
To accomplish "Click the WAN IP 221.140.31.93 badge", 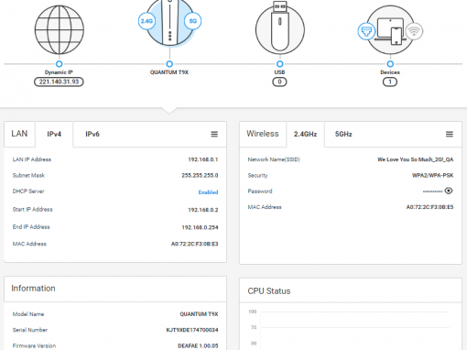I will pos(59,82).
